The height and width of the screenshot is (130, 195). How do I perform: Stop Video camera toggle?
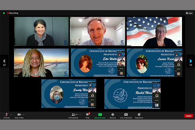click(19, 115)
